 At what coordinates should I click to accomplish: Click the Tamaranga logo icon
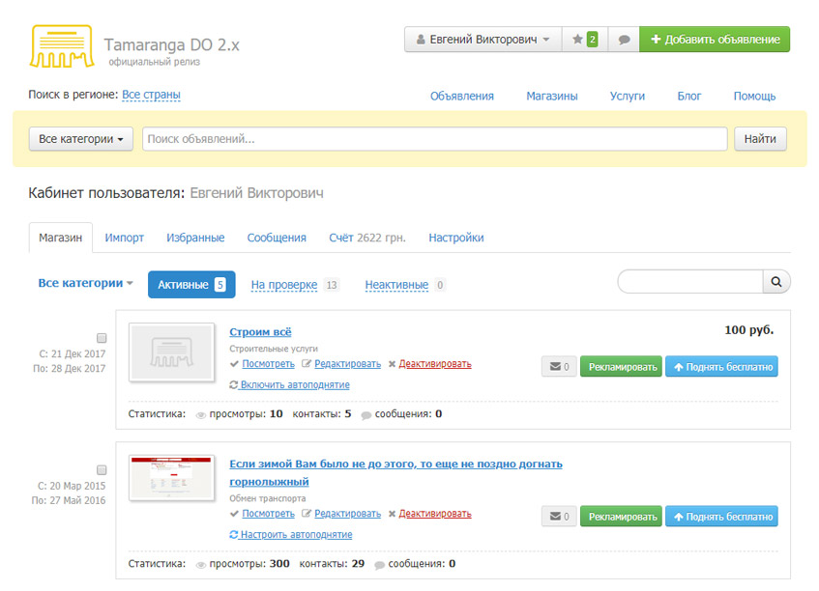62,46
